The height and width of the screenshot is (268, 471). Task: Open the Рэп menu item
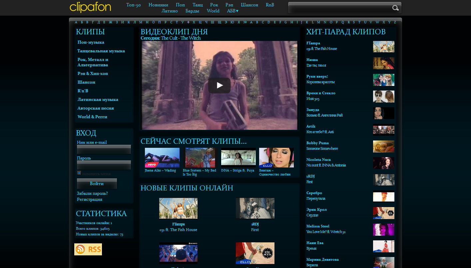pos(229,5)
